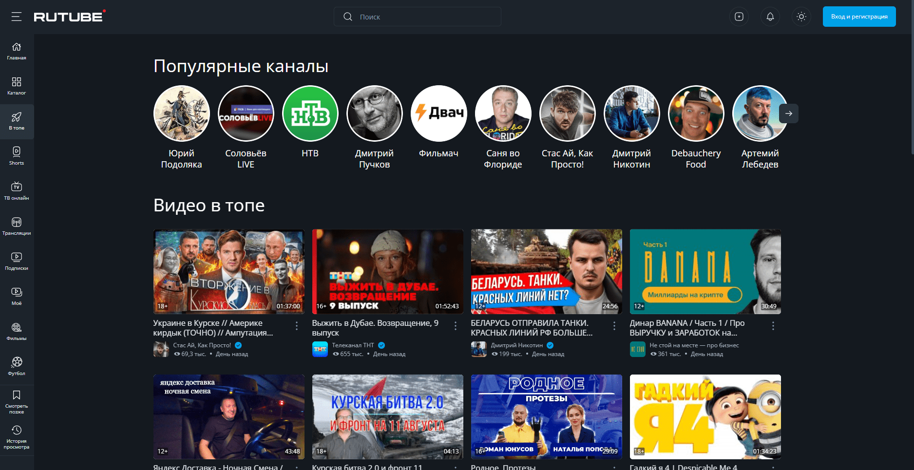Image resolution: width=914 pixels, height=470 pixels.
Task: Play the Родное Протезы video thumbnail
Action: [x=547, y=417]
